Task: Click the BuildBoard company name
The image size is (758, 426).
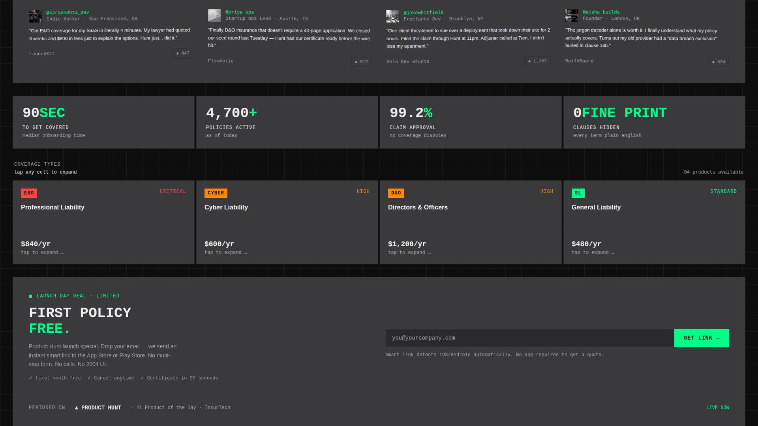Action: [579, 61]
